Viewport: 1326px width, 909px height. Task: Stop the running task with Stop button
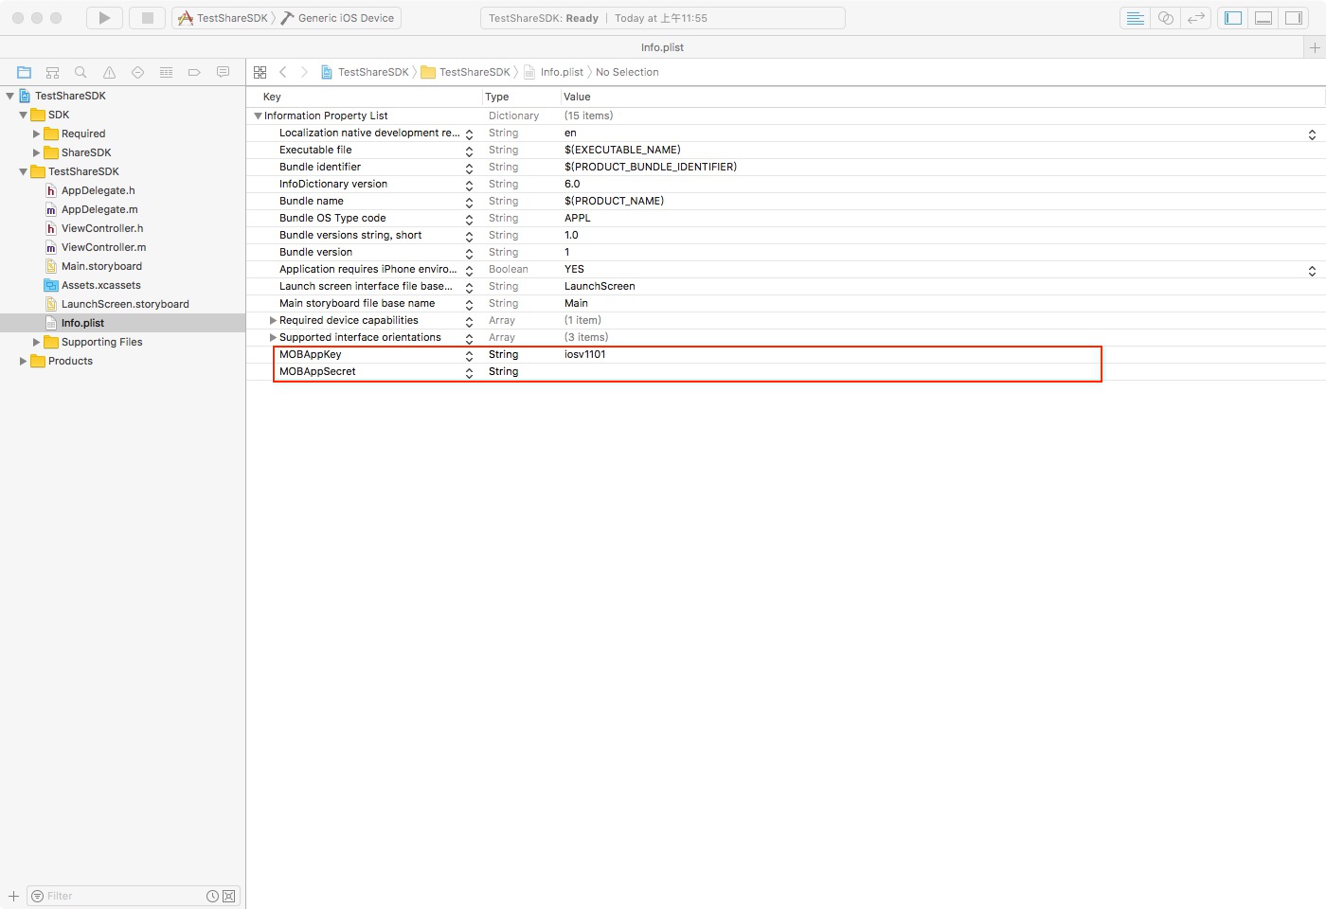[147, 18]
